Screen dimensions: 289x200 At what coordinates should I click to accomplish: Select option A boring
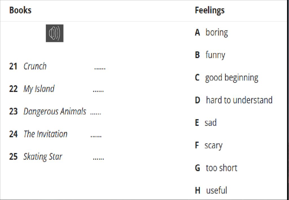click(211, 33)
